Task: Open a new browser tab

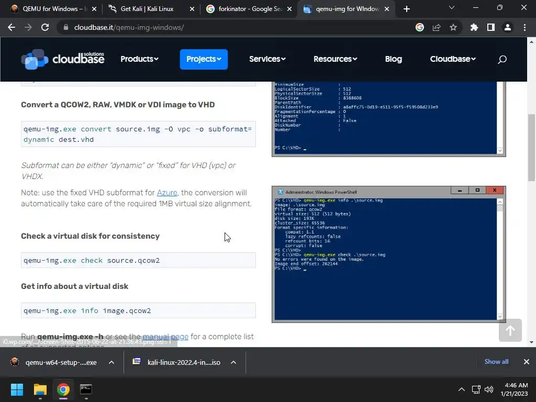Action: click(x=406, y=9)
